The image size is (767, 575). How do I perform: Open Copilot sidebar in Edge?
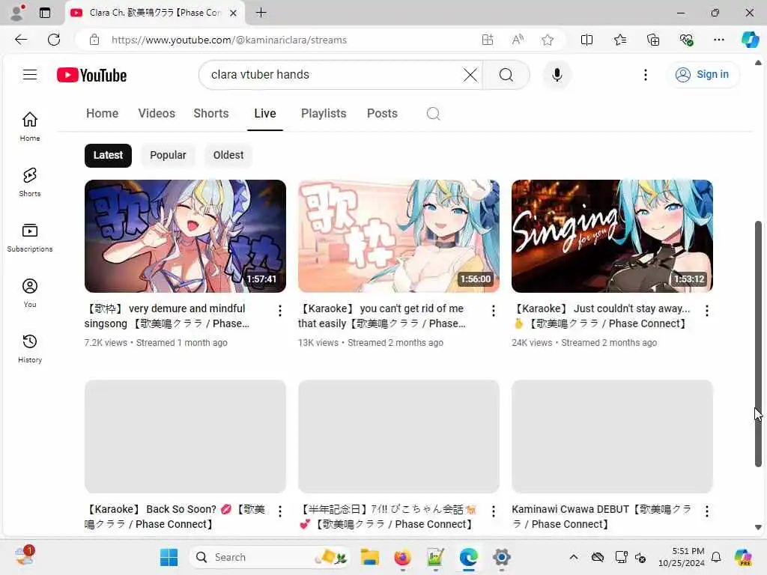click(x=749, y=40)
